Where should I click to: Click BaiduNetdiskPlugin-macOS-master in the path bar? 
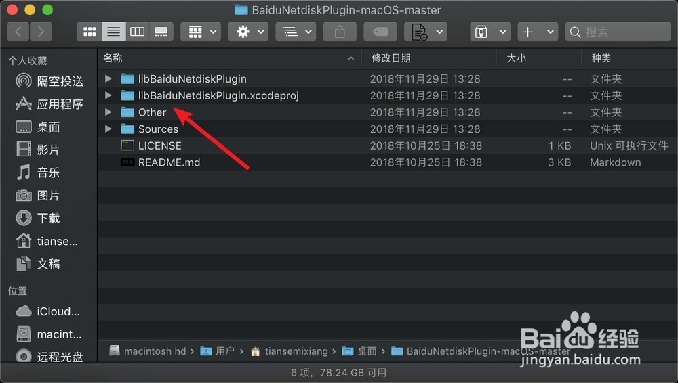pos(481,351)
